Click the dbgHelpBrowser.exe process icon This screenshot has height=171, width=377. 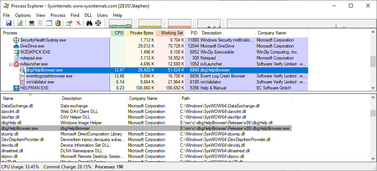click(22, 70)
